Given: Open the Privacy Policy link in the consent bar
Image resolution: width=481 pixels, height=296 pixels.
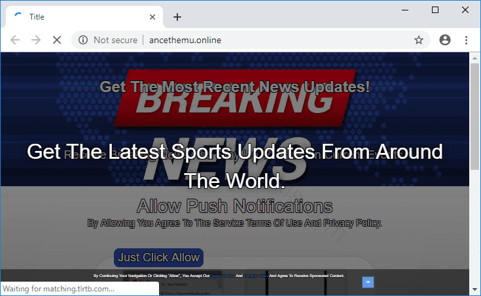Looking at the screenshot, I should click(256, 276).
